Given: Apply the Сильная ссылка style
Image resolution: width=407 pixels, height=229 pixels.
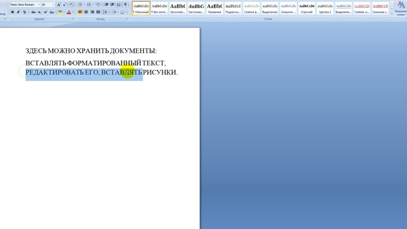Looking at the screenshot, I should click(x=380, y=8).
